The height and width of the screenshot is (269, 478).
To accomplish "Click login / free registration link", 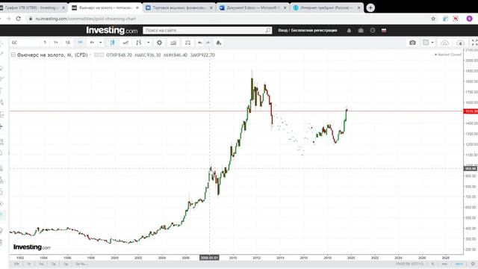I will 308,31.
